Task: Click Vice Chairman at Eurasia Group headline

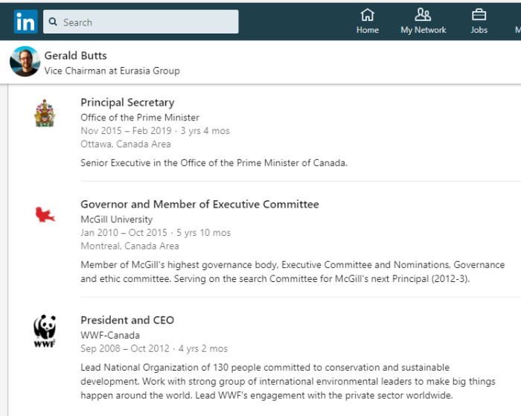Action: click(112, 71)
